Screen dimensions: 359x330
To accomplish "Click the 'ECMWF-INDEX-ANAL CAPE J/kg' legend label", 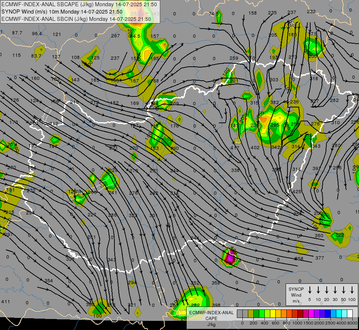I will pos(211,318).
